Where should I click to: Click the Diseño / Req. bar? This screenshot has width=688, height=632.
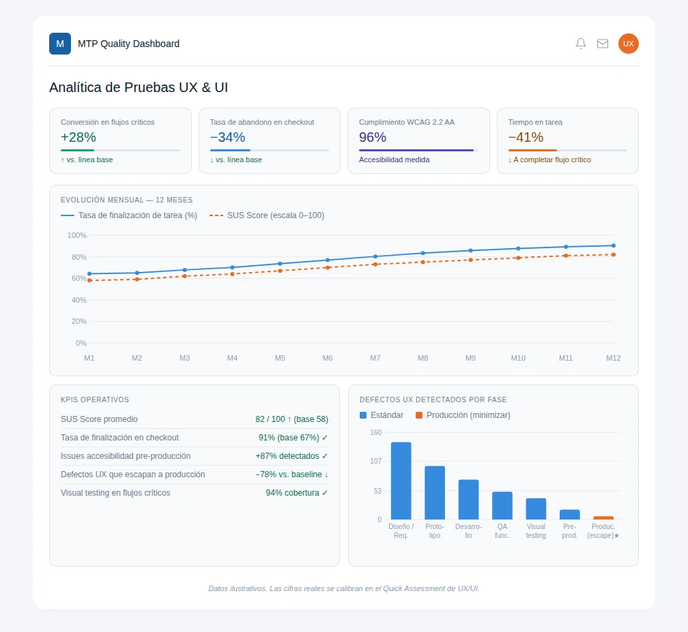point(401,481)
